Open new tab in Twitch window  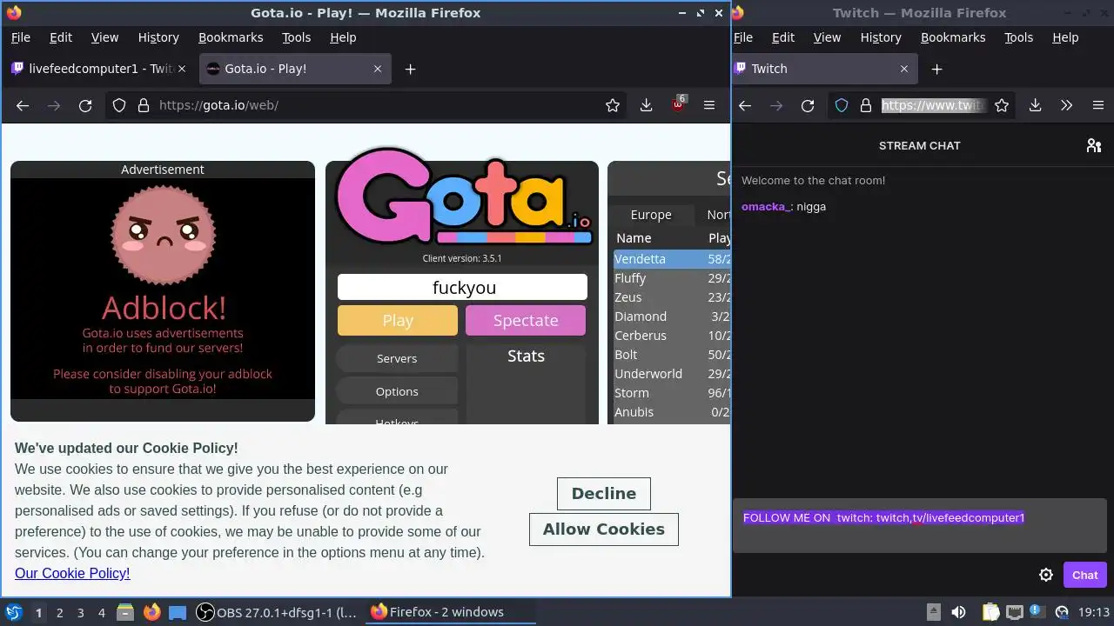tap(936, 69)
